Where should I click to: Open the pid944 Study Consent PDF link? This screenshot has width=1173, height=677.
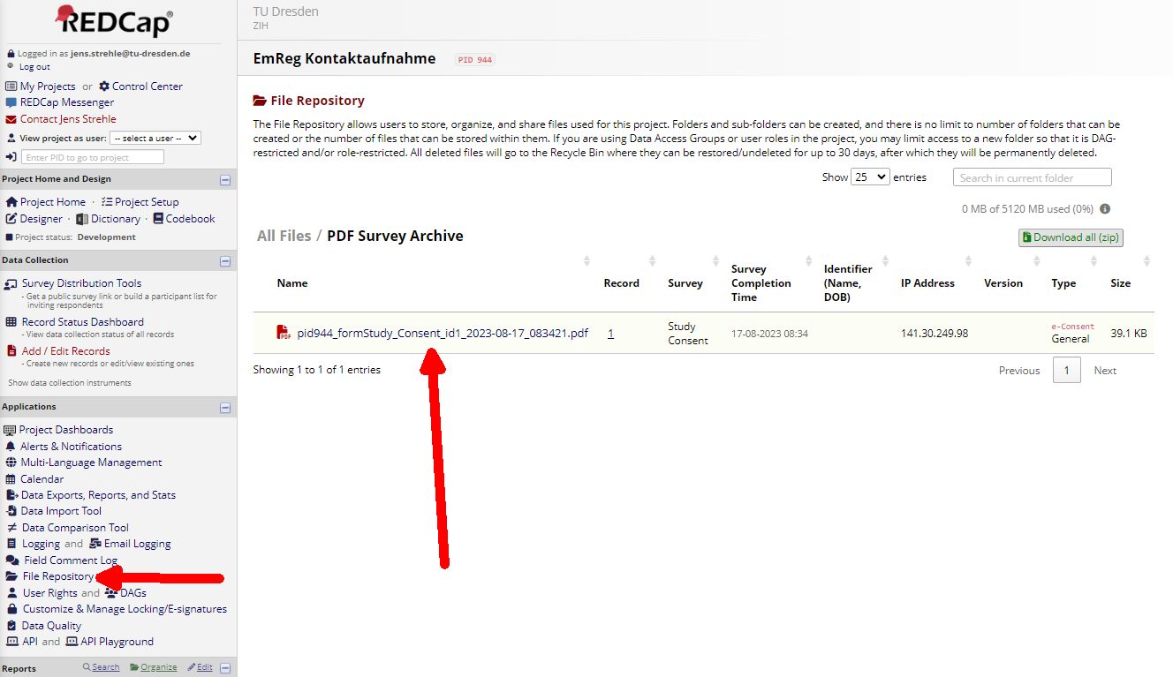442,334
